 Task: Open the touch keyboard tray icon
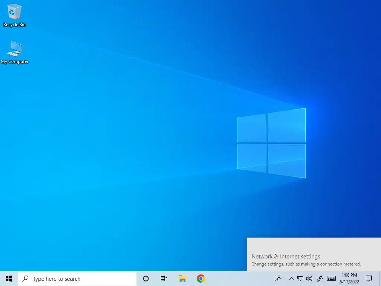point(331,279)
